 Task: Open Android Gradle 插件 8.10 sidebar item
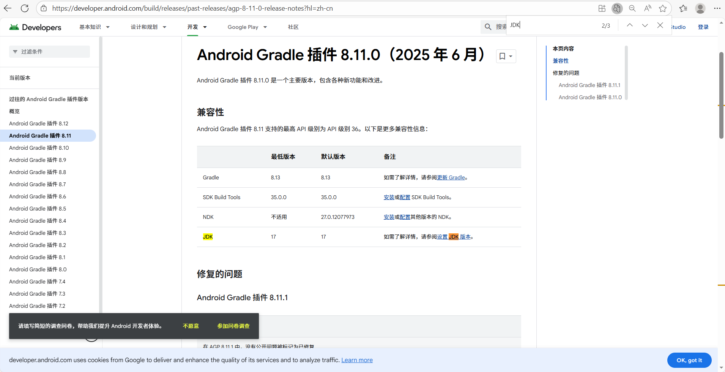point(39,148)
